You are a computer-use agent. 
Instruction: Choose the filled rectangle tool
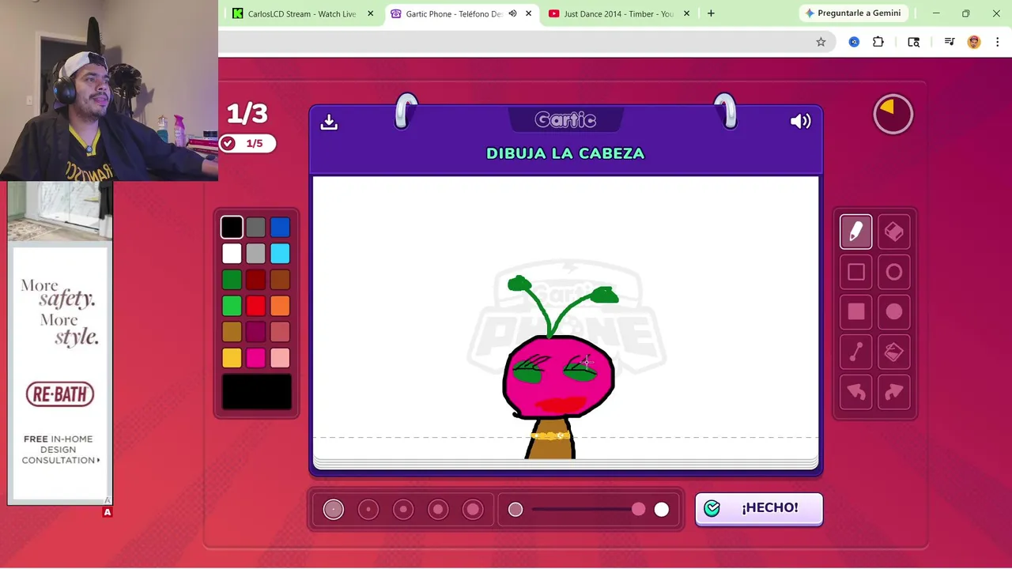pyautogui.click(x=855, y=312)
